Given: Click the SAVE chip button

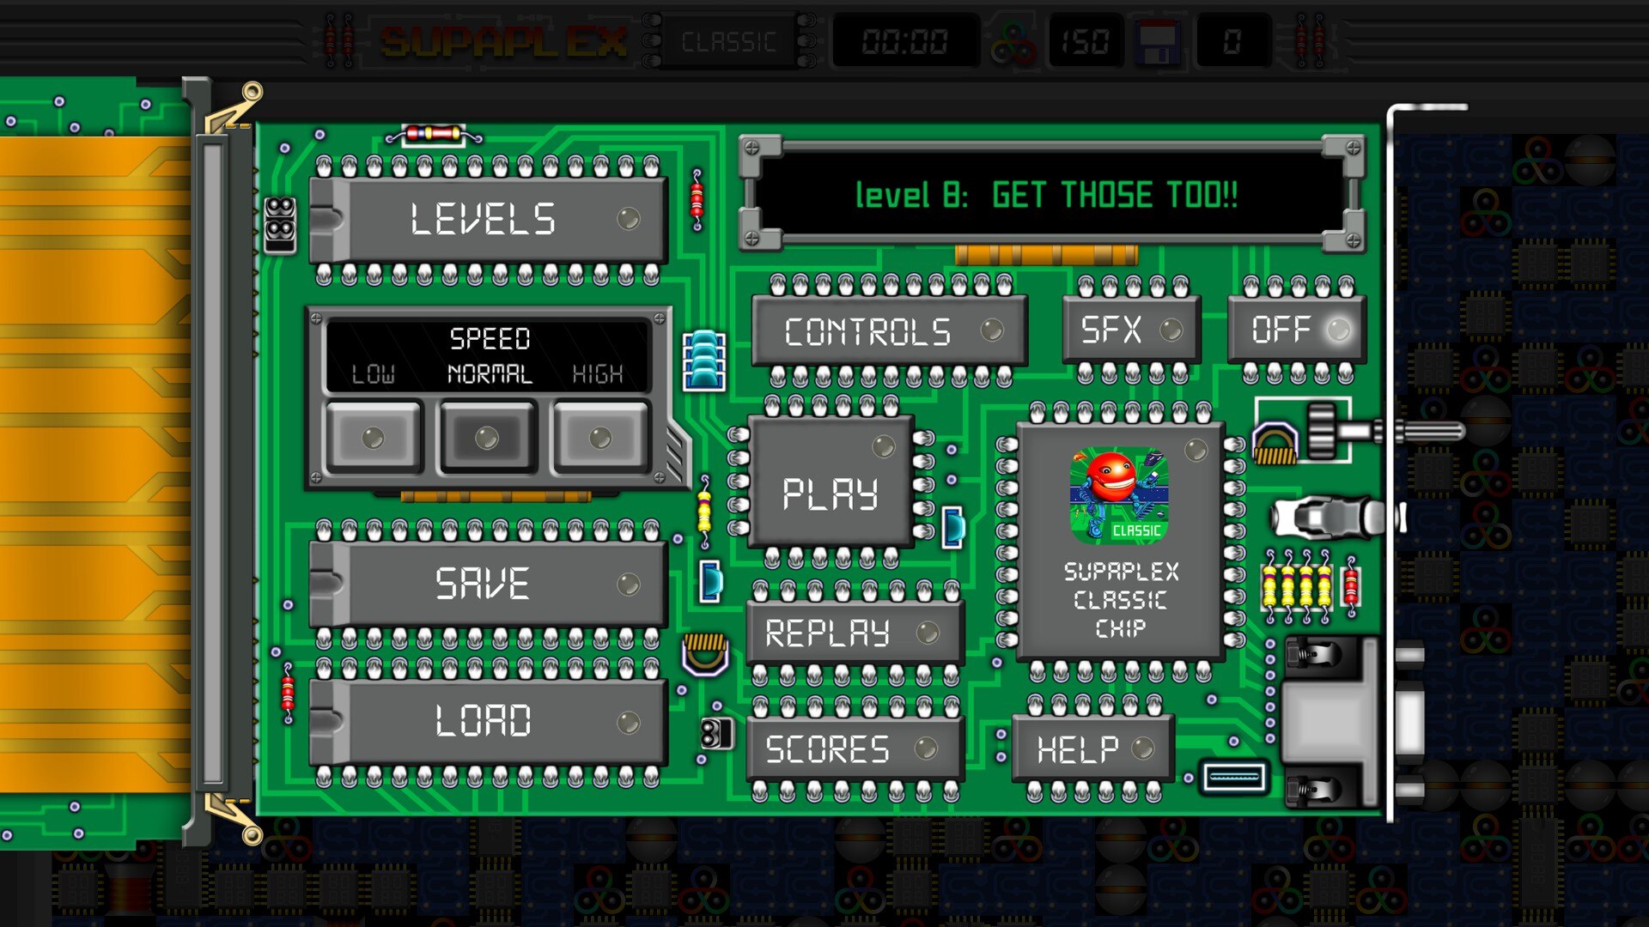Looking at the screenshot, I should (487, 584).
